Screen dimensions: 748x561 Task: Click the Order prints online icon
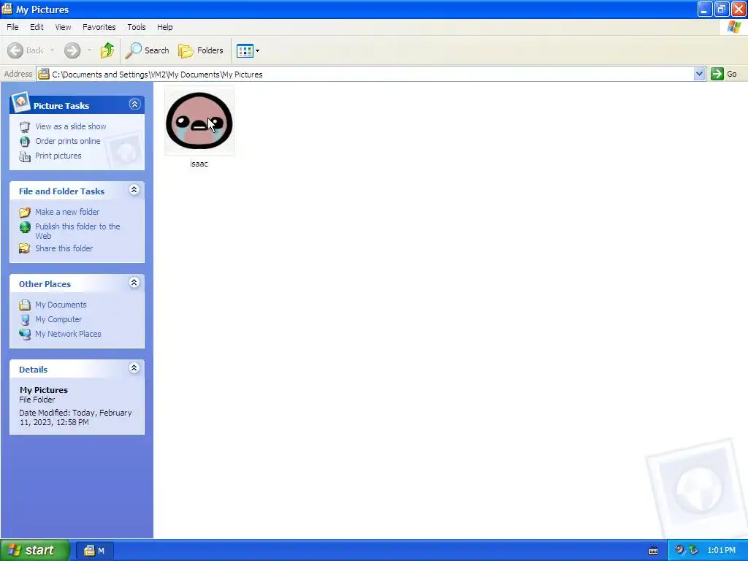pyautogui.click(x=25, y=141)
